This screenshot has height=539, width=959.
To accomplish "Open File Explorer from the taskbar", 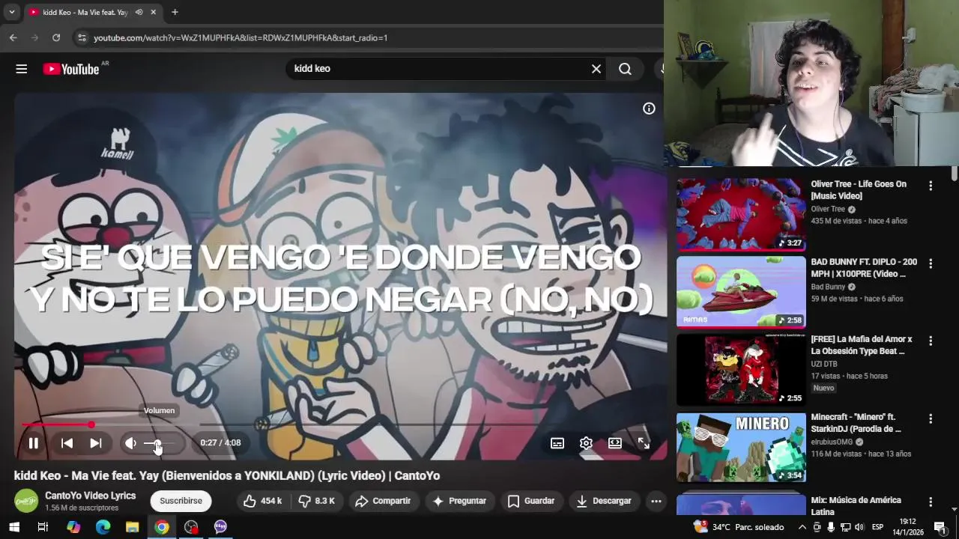I will click(132, 527).
